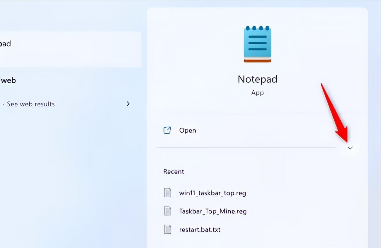This screenshot has width=381, height=248.
Task: Click the Notepad title text
Action: tap(257, 79)
